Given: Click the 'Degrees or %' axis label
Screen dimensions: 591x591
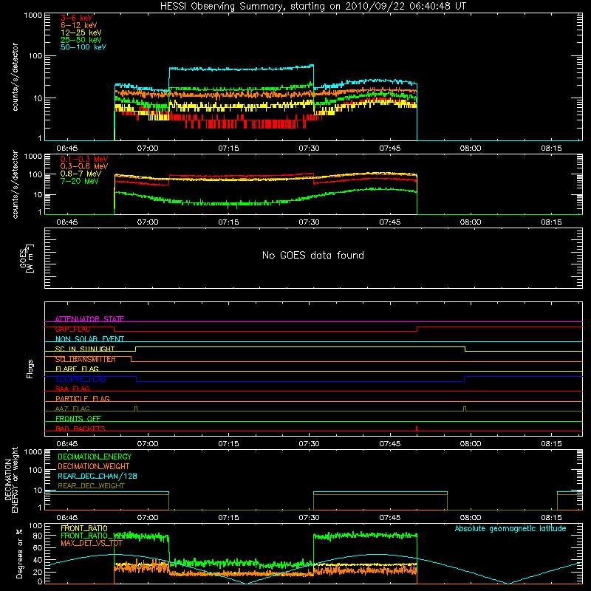Looking at the screenshot, I should pos(19,553).
